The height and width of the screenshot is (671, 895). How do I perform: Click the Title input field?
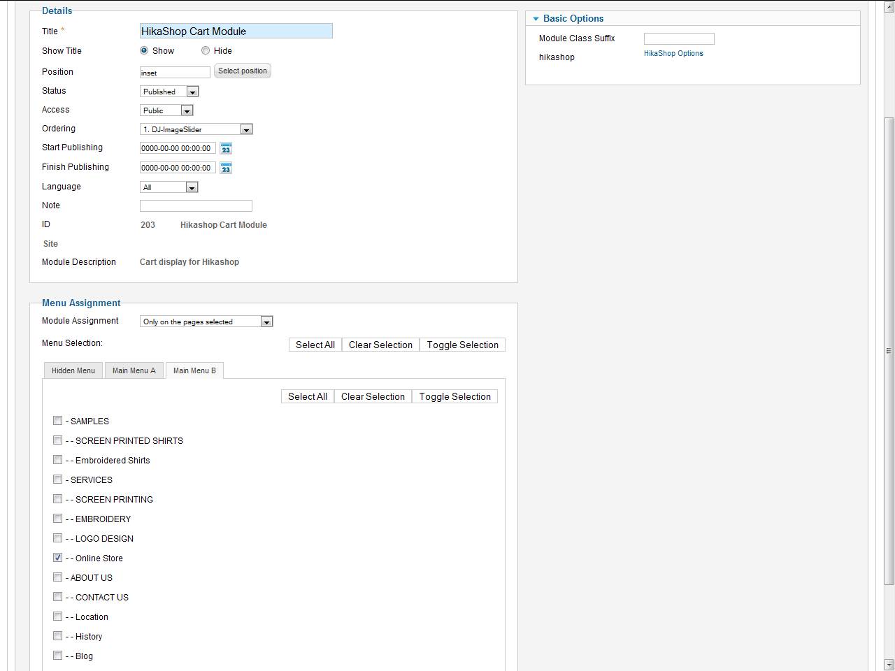click(236, 31)
